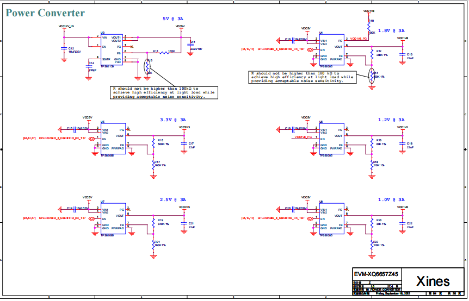The image size is (469, 301).
Task: Click the "1.0V @ 3A" label
Action: 391,199
